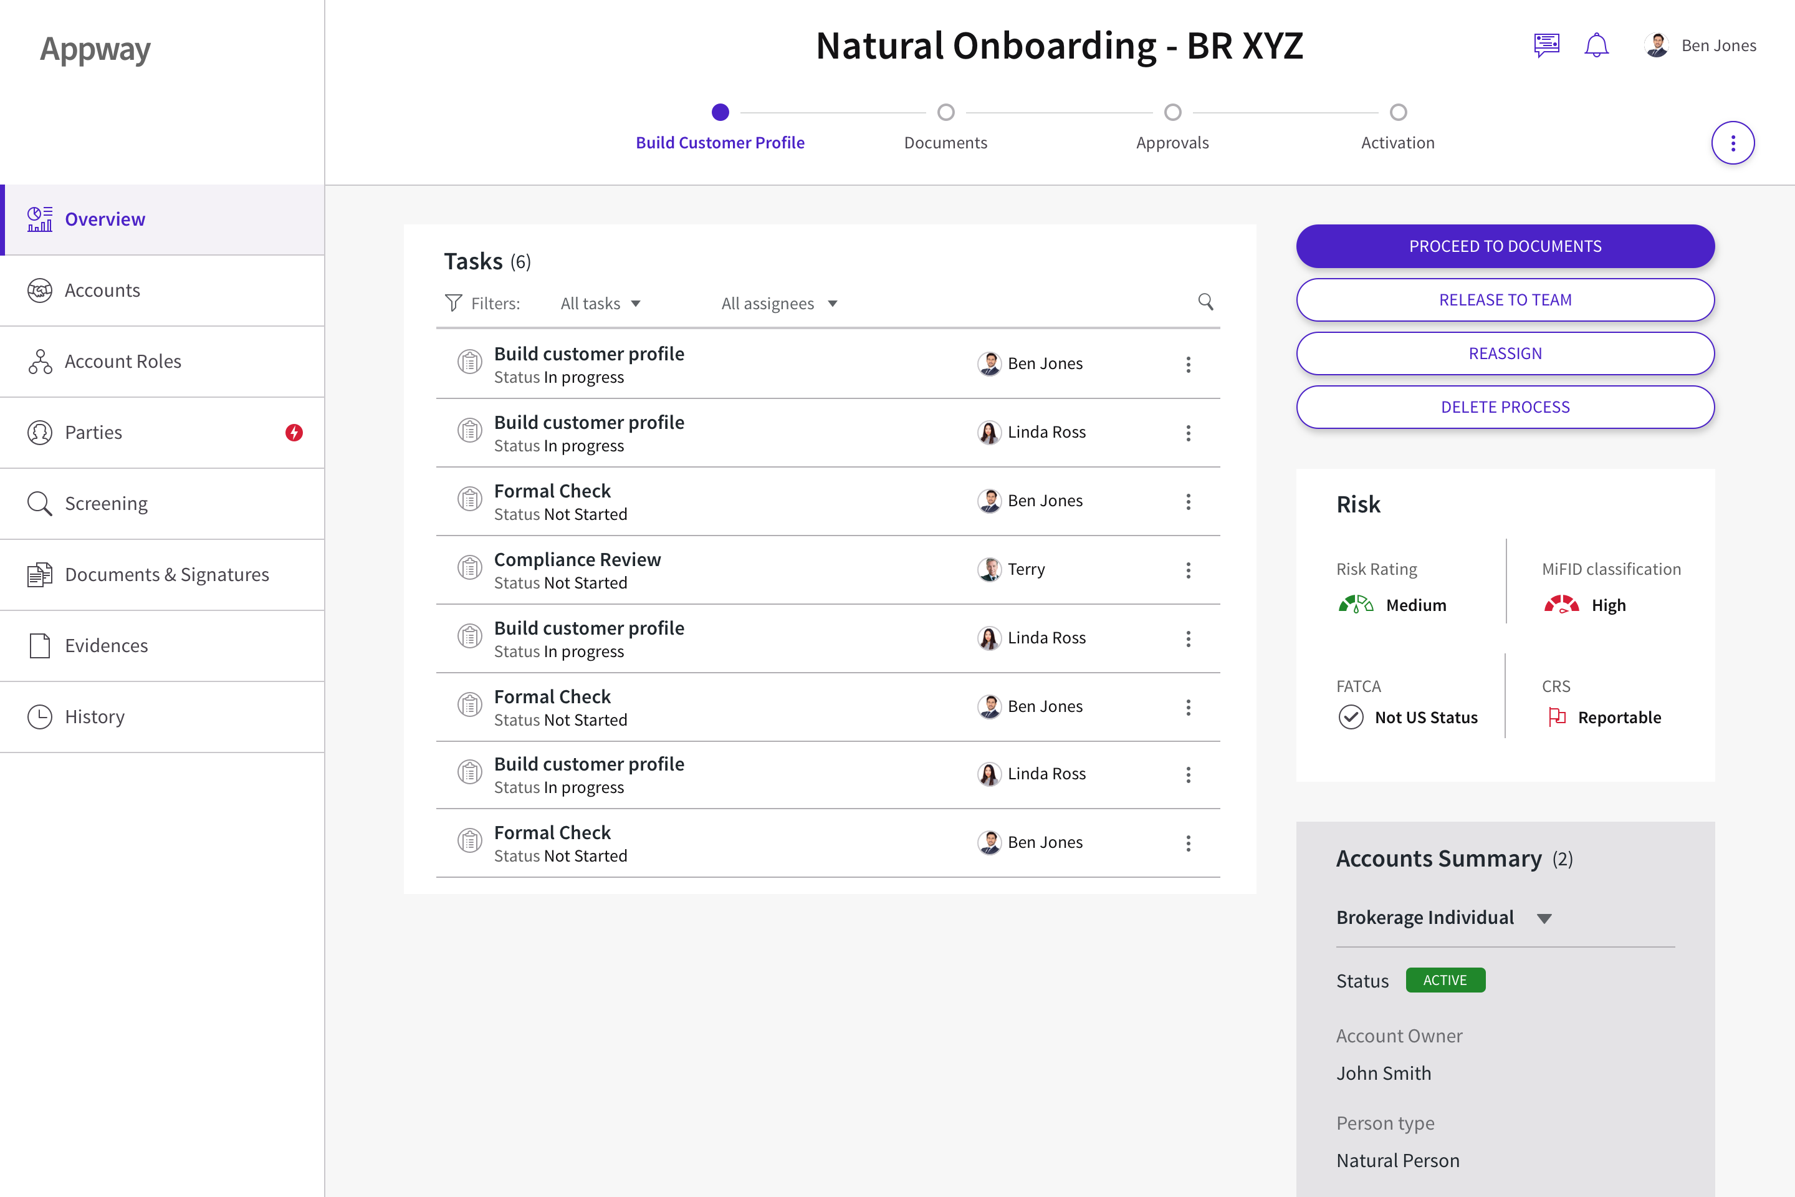Click the Build Customer Profile progress marker

(720, 112)
